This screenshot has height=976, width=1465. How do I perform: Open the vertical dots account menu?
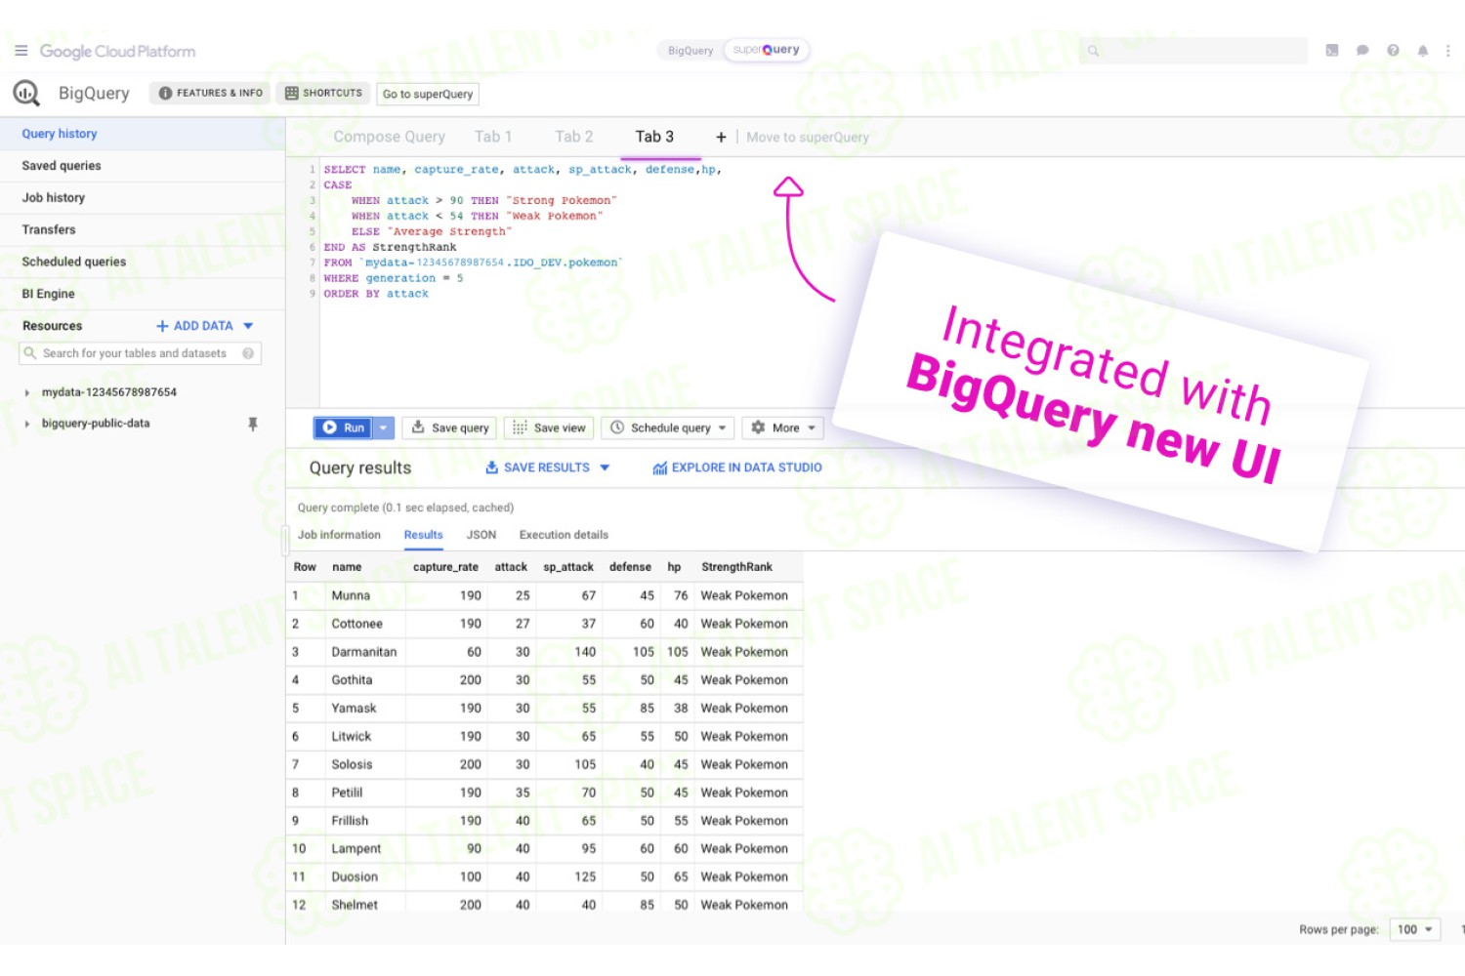(1448, 51)
